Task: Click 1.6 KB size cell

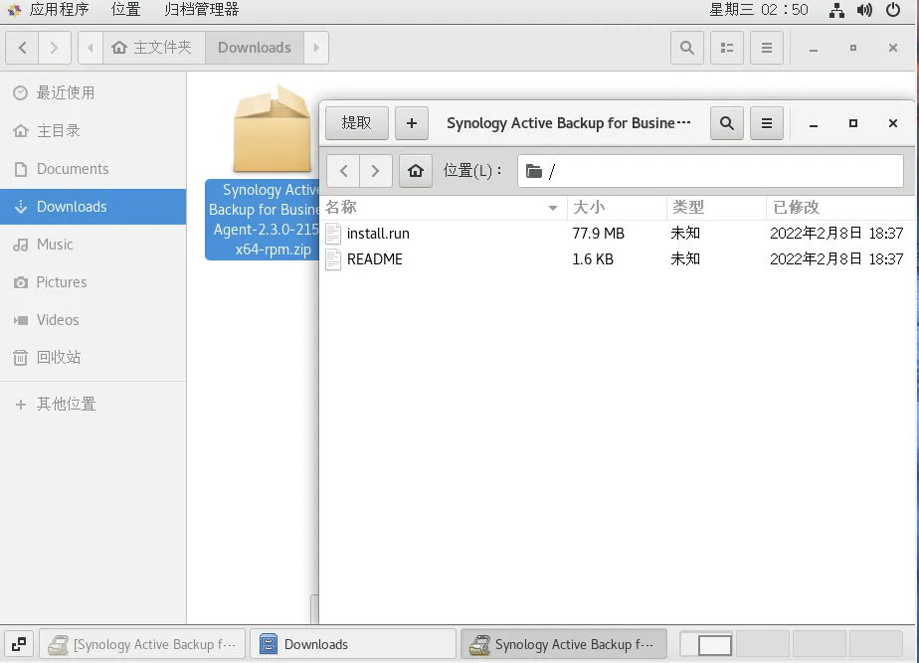Action: pos(593,258)
